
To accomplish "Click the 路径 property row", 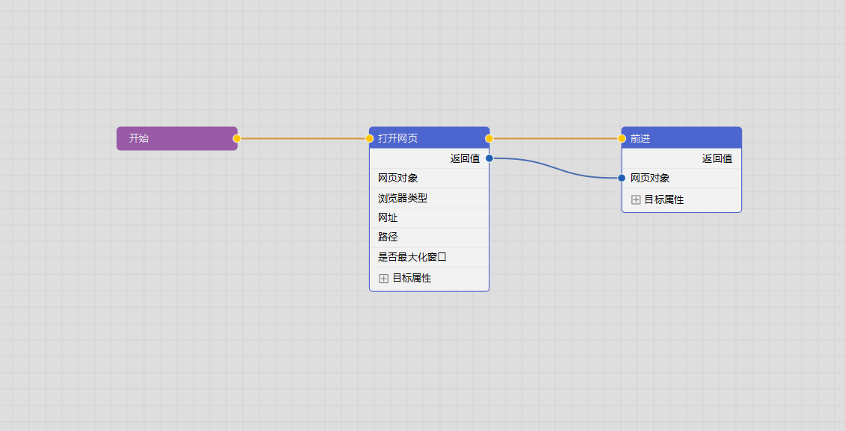I will [429, 238].
